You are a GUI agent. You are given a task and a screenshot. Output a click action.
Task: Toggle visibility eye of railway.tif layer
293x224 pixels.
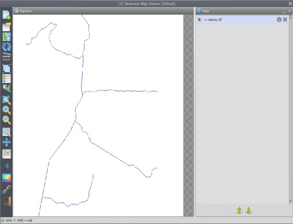pyautogui.click(x=199, y=20)
